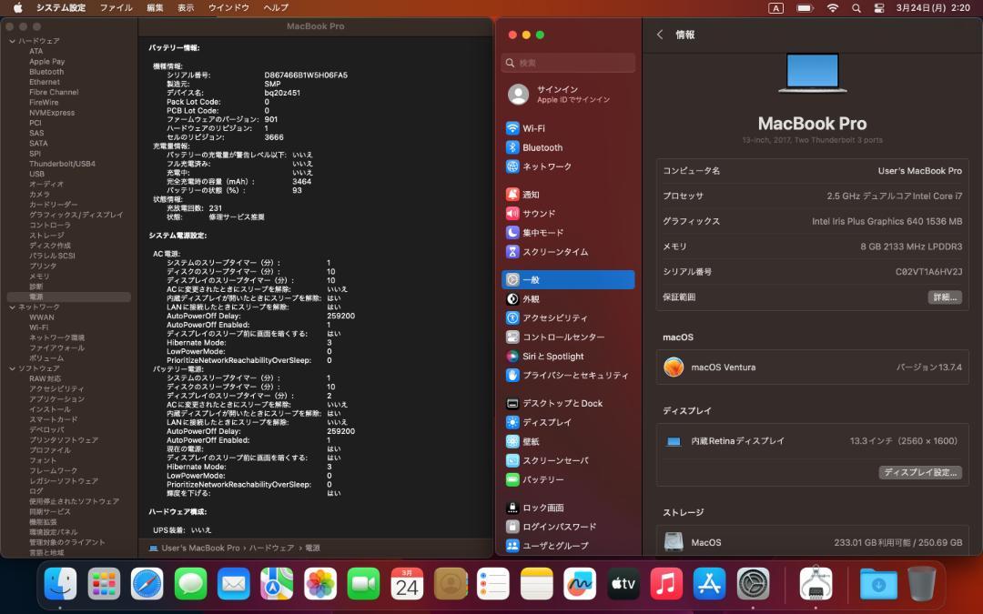The width and height of the screenshot is (983, 614).
Task: Select the 集中モード moon icon
Action: click(512, 233)
